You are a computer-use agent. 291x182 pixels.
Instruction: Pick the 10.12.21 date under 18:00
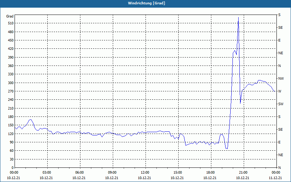coord(210,178)
